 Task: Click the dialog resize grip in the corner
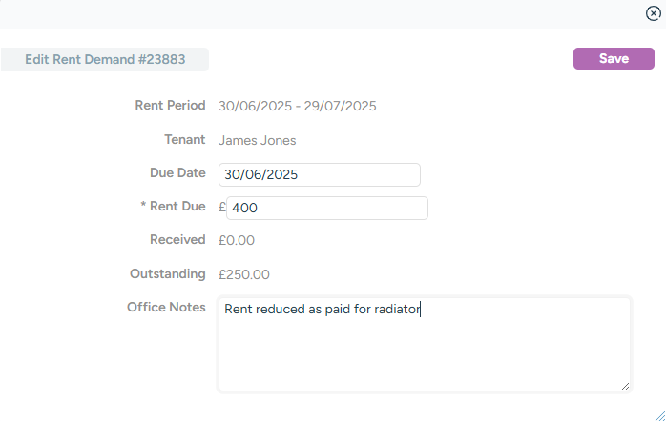click(659, 414)
